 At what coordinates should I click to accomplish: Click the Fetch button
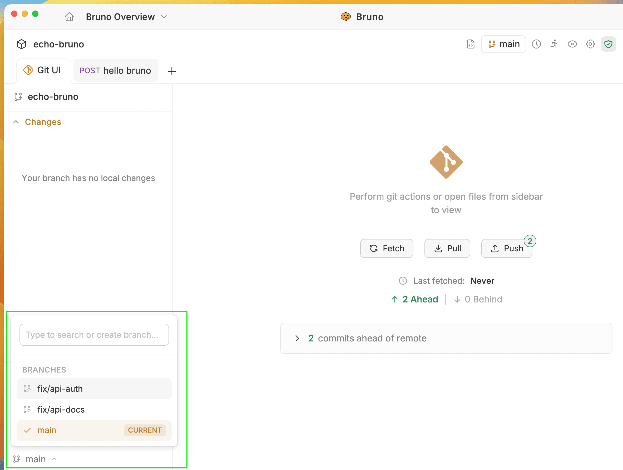point(387,248)
